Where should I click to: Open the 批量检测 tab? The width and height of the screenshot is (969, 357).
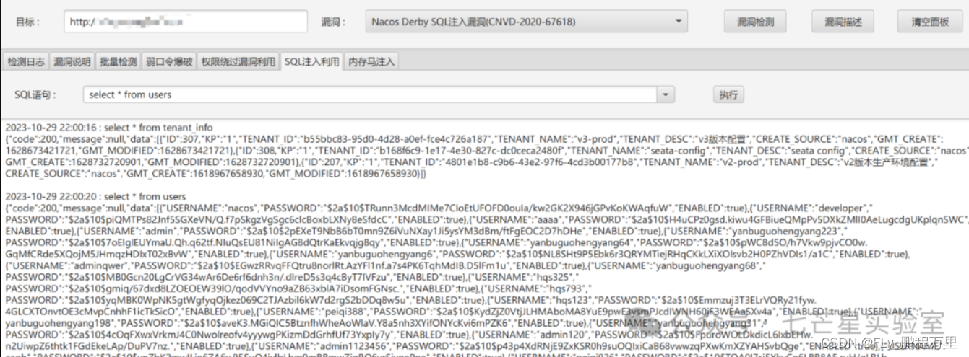(x=118, y=62)
